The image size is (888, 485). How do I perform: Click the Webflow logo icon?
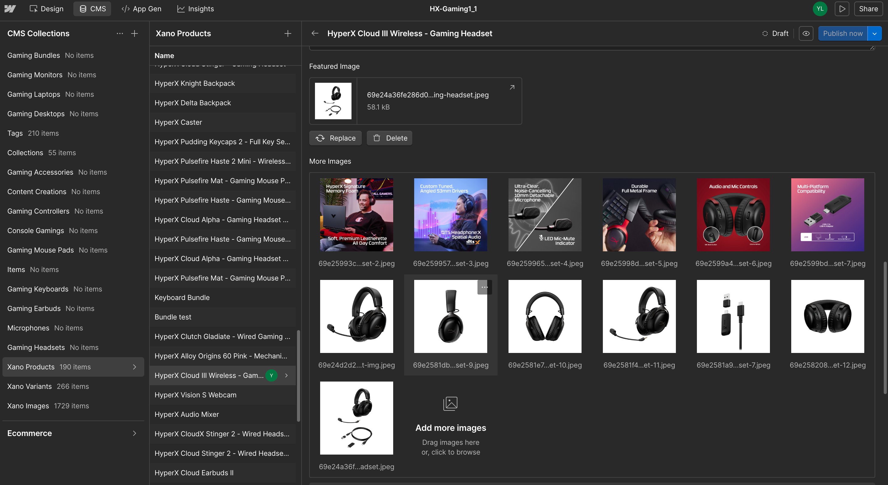[x=10, y=9]
